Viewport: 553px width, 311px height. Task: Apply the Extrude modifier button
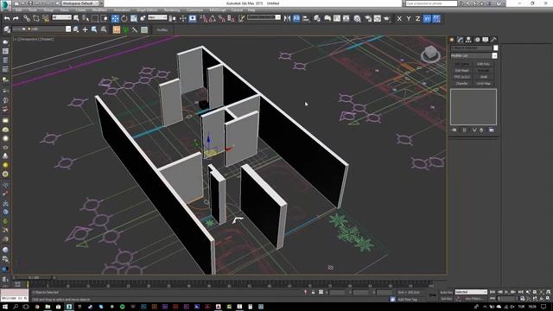click(484, 71)
